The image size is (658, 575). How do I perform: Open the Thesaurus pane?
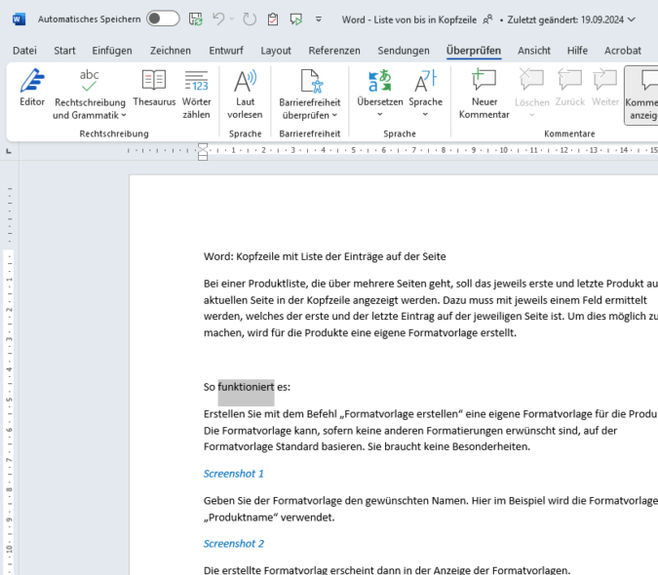point(153,88)
